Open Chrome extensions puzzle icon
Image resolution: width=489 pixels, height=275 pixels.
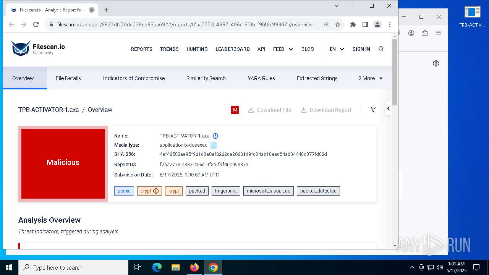(x=353, y=24)
